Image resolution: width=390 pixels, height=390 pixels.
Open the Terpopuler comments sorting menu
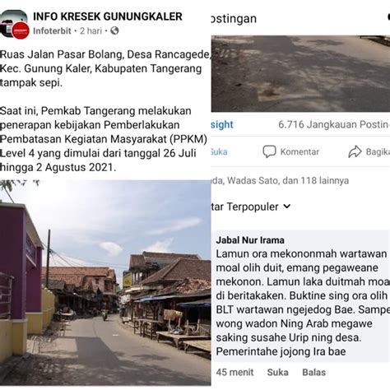pyautogui.click(x=251, y=207)
